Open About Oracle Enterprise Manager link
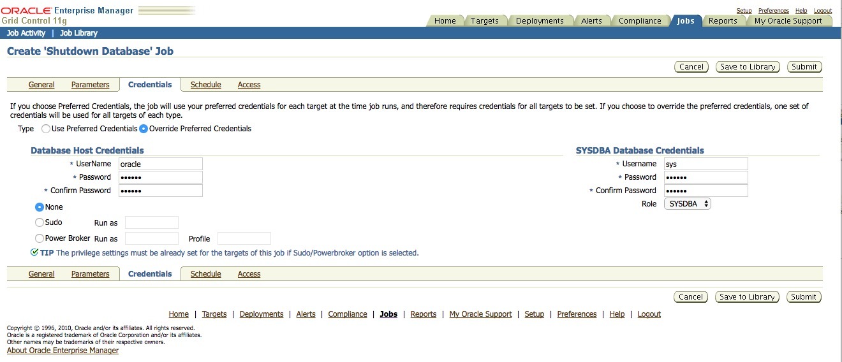This screenshot has width=842, height=362. click(x=63, y=351)
